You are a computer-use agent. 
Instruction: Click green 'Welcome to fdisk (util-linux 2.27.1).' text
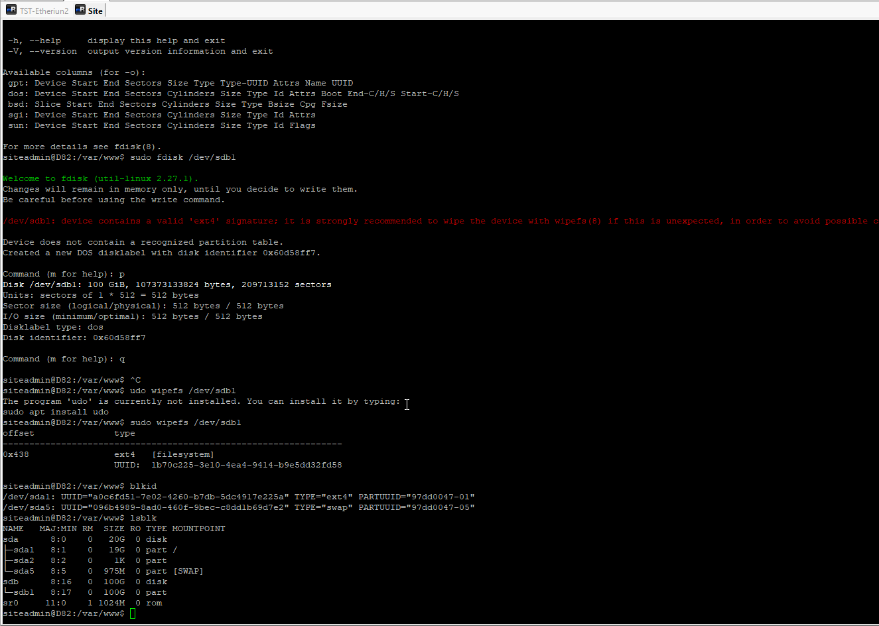pyautogui.click(x=101, y=178)
